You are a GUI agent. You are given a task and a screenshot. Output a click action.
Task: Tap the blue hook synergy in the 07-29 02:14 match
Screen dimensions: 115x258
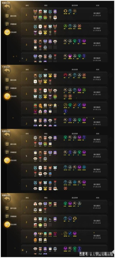pos(70,11)
